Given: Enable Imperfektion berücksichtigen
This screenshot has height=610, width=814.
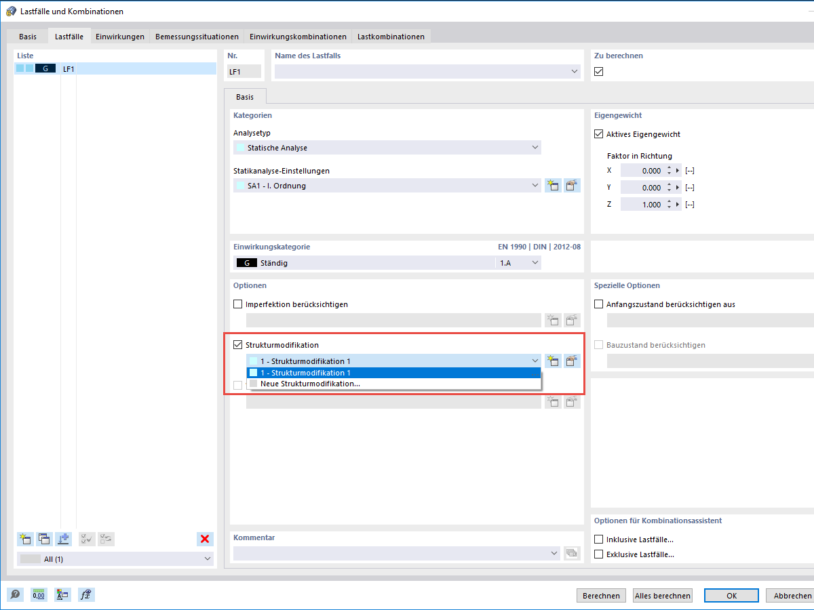Looking at the screenshot, I should 237,304.
